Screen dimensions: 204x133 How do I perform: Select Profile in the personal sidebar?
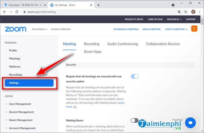coord(13,51)
